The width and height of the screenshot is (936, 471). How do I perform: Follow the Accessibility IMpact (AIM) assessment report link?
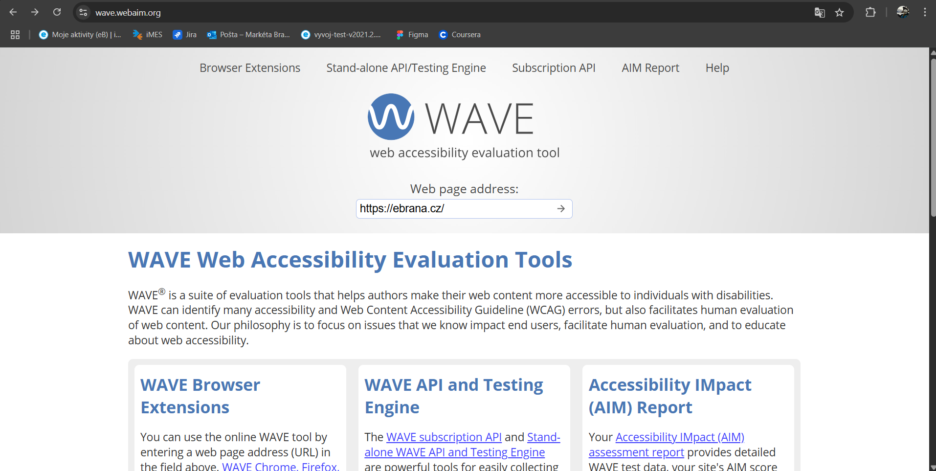pos(666,445)
